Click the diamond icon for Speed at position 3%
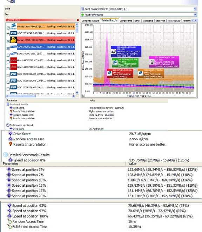202x232 pixels. tap(9, 169)
